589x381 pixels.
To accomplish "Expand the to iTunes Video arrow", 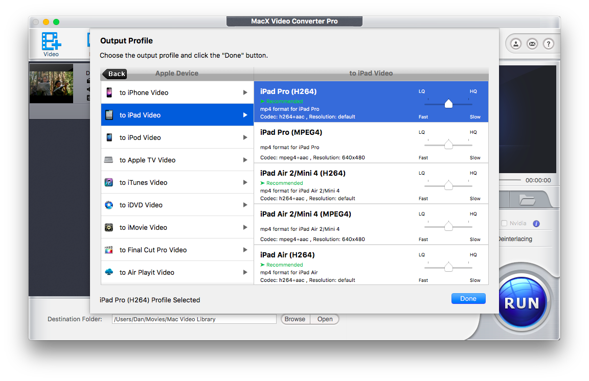I will click(245, 182).
